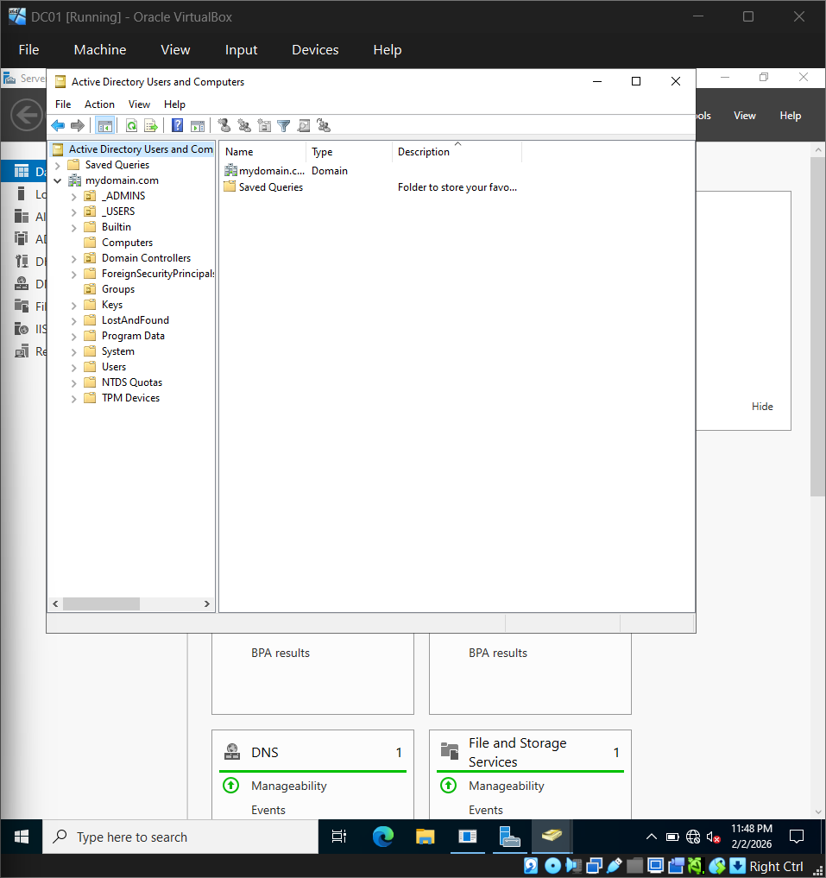
Task: Open the blue question mark Help icon
Action: [x=178, y=126]
